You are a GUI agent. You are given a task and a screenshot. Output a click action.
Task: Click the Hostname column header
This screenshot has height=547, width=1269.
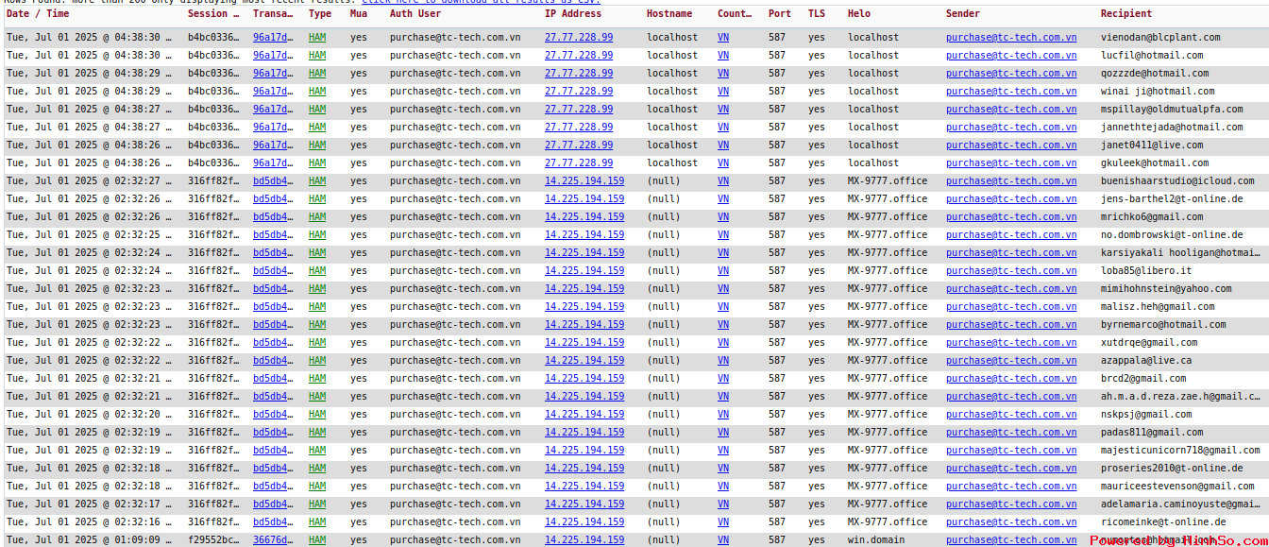point(669,14)
